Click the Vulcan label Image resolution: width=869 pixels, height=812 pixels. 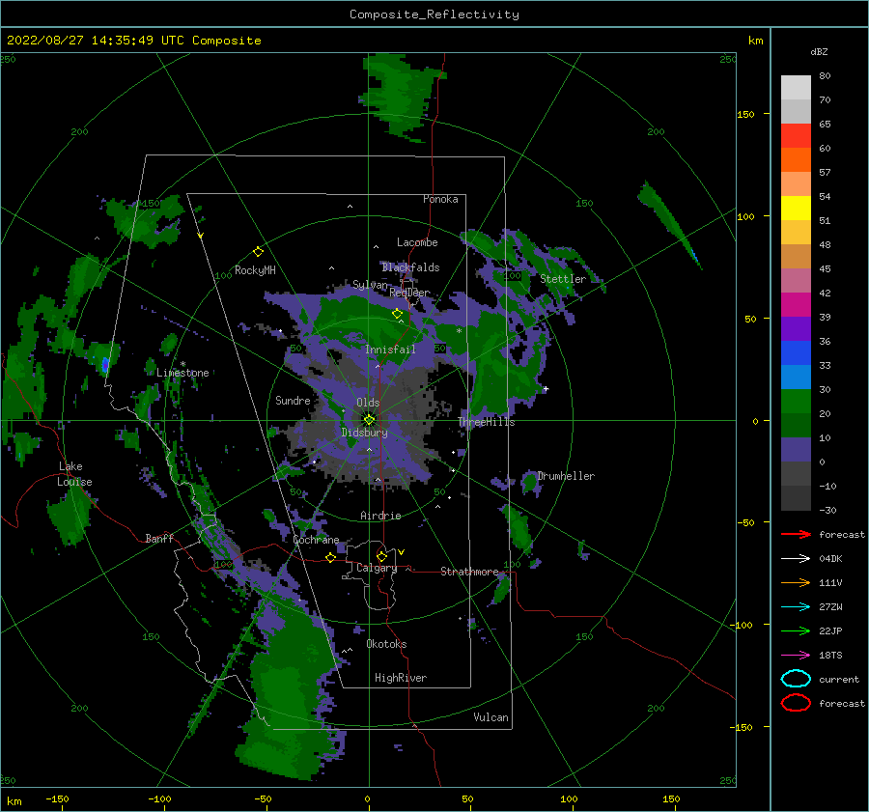pos(491,717)
